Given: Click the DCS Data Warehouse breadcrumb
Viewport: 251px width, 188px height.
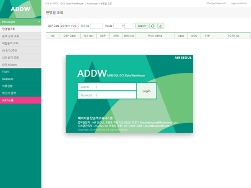Looking at the screenshot, I should (x=72, y=3).
